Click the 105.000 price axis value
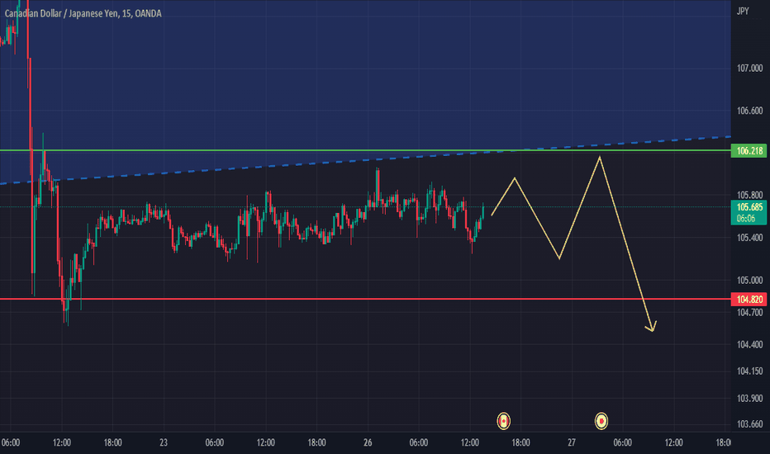 (x=749, y=281)
